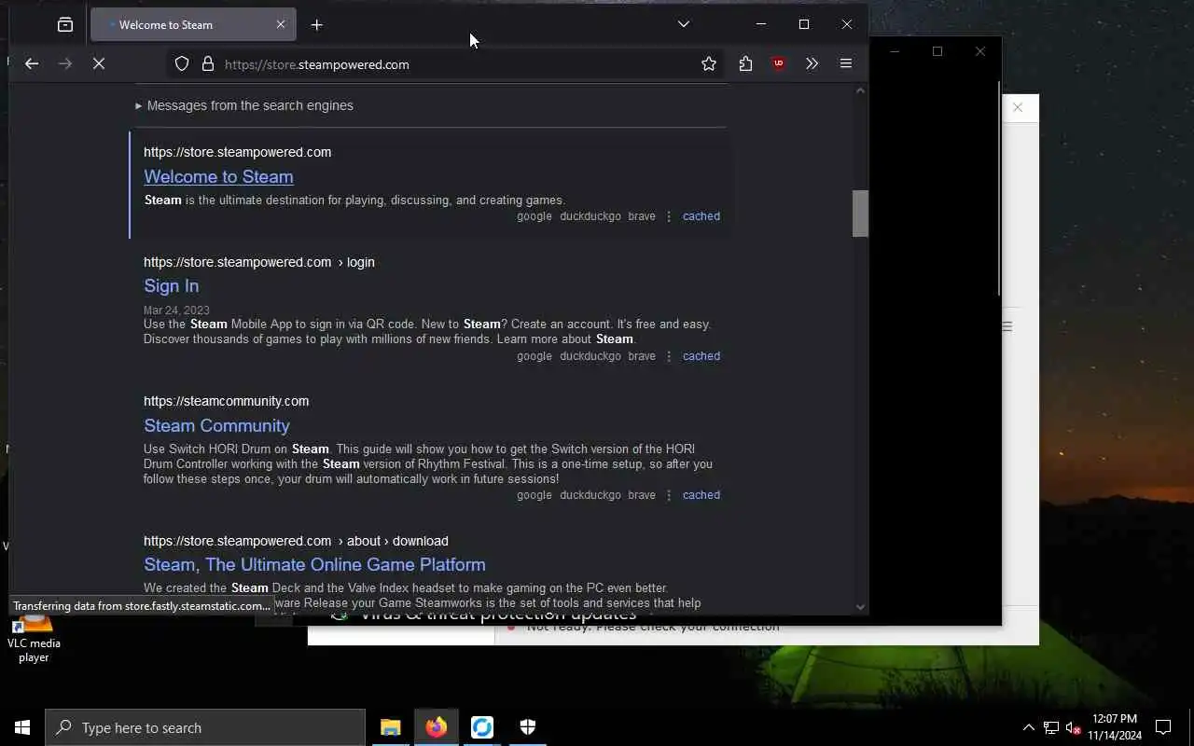Image resolution: width=1194 pixels, height=746 pixels.
Task: Open cached link for Sign In result
Action: coord(701,356)
